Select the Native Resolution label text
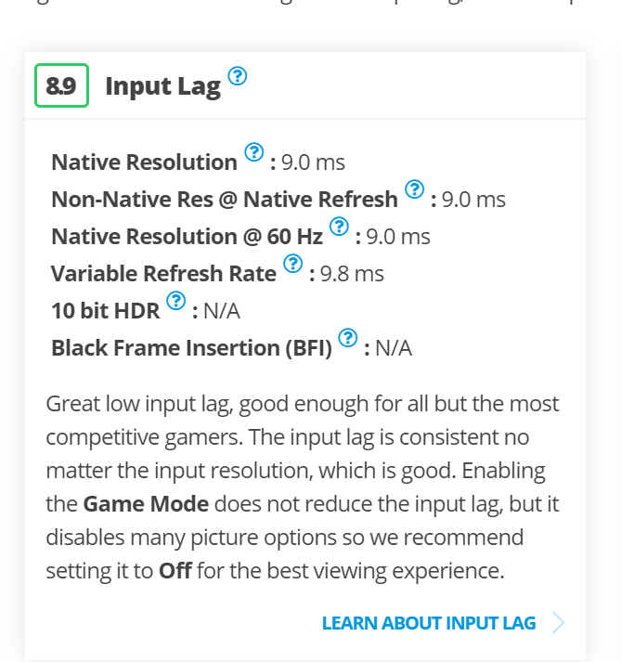The width and height of the screenshot is (621, 662). pyautogui.click(x=144, y=162)
